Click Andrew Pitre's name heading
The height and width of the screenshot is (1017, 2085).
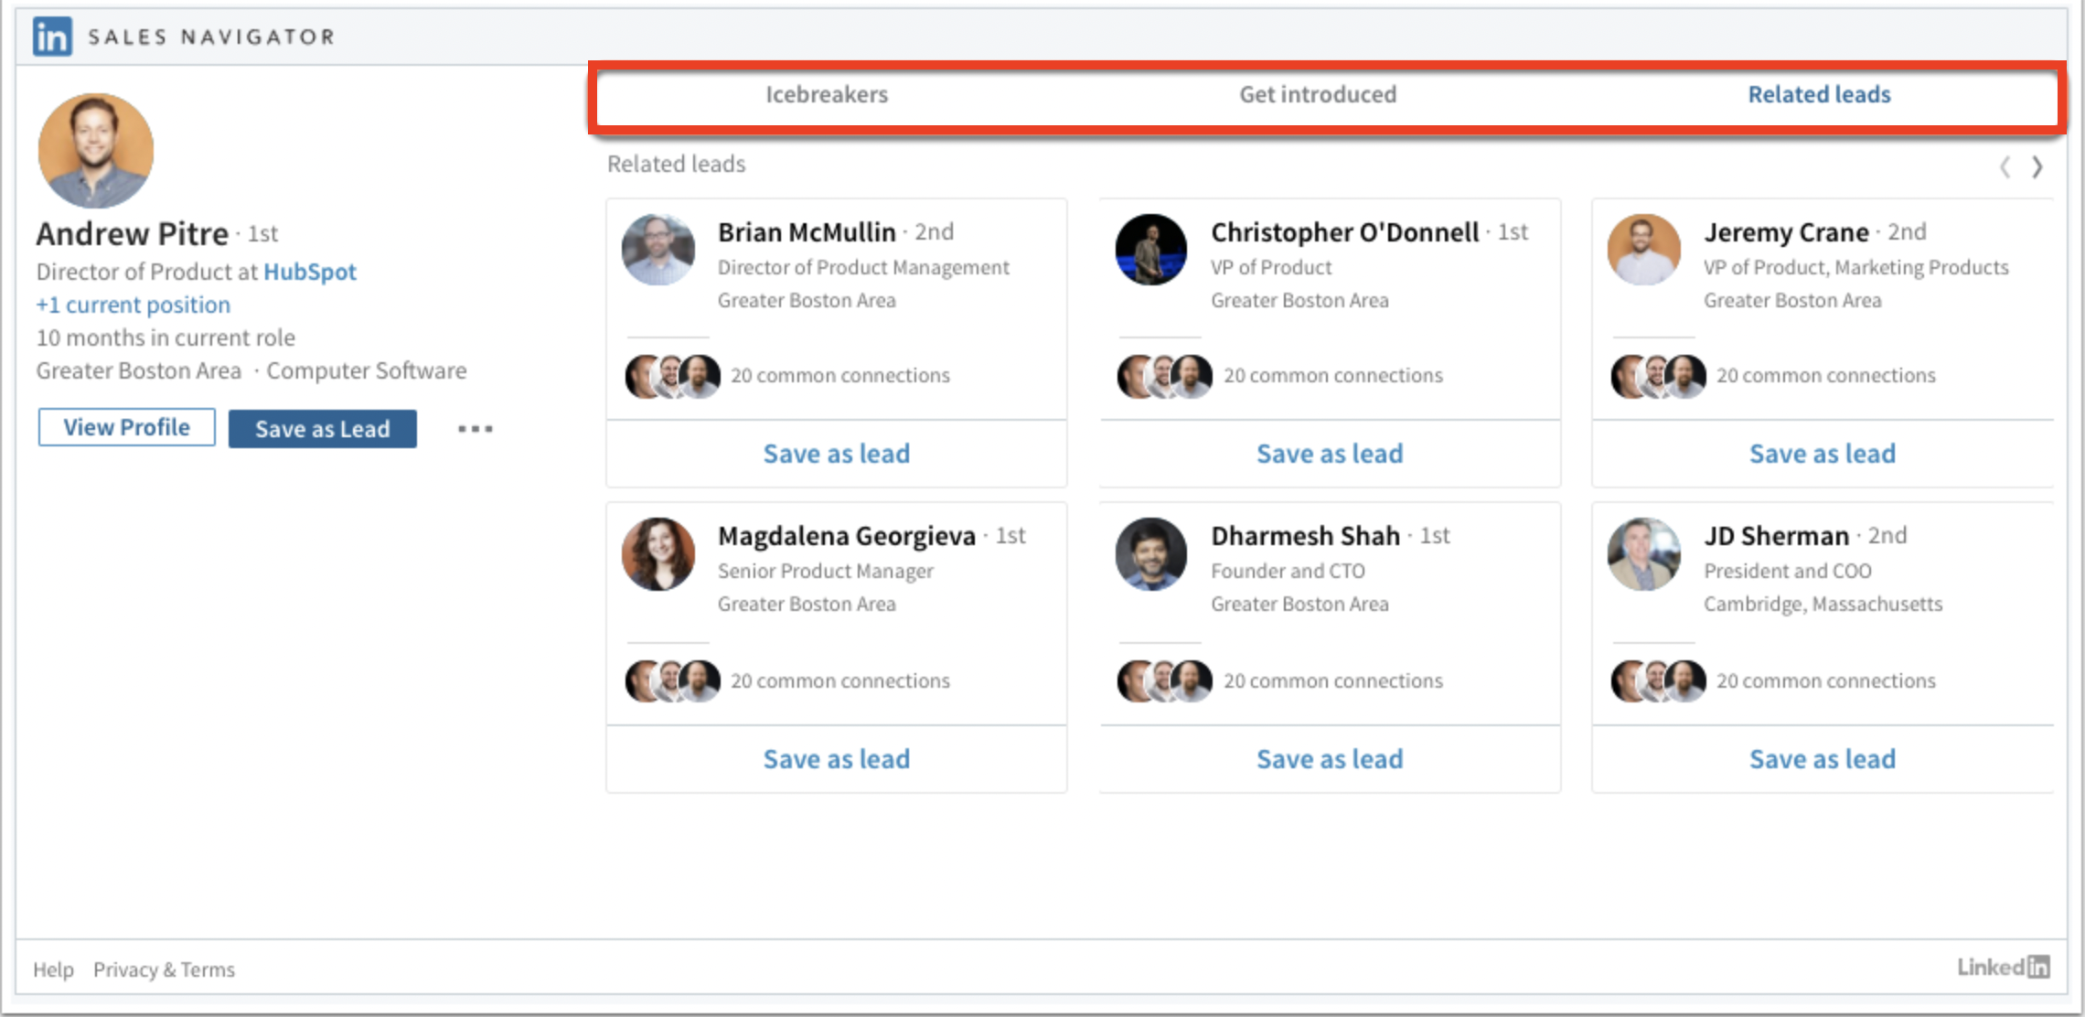click(x=132, y=234)
